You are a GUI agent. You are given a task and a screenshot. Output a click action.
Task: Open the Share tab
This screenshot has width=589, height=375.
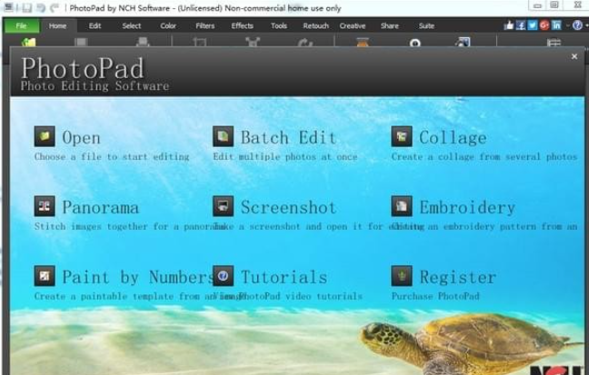390,26
